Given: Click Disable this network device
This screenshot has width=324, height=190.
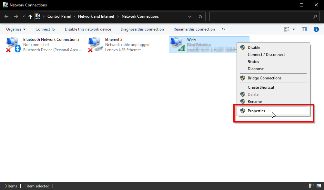Looking at the screenshot, I should (88, 29).
